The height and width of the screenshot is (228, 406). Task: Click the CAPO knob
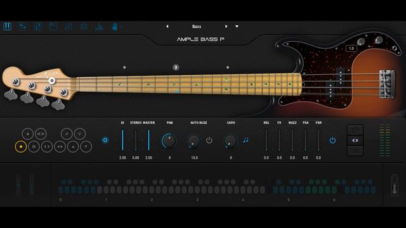click(x=230, y=141)
